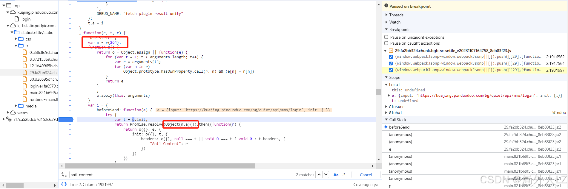Open runtime~main file

(x=44, y=99)
